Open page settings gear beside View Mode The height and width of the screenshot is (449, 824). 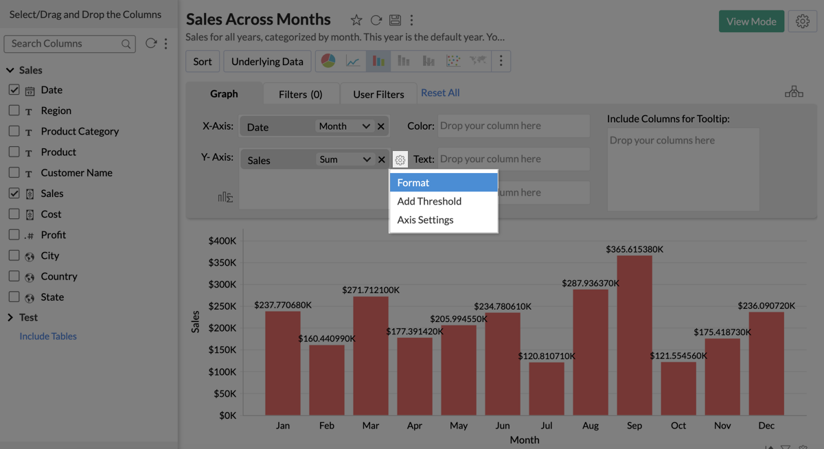click(802, 21)
